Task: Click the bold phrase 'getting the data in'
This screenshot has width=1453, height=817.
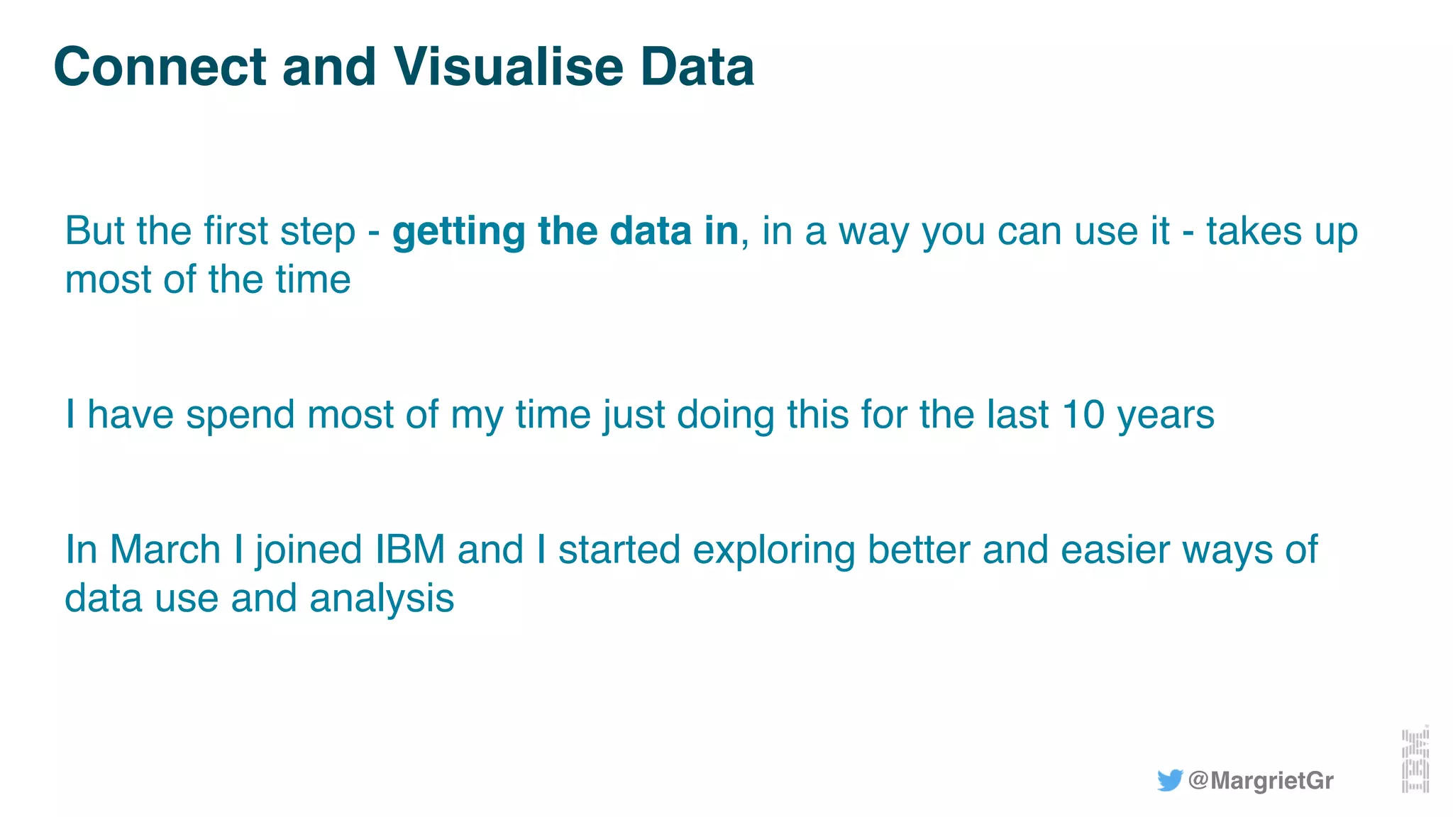Action: tap(565, 232)
